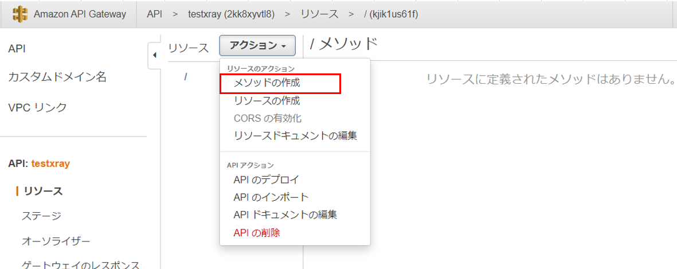Screen dimensions: 677x269
Task: Select root / resource in tree
Action: point(185,76)
